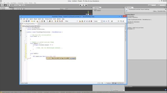This screenshot has width=167, height=93.
Task: Pause the Unity game preview
Action: [x=83, y=5]
